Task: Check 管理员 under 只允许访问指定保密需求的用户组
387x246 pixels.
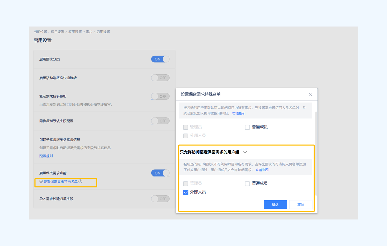Action: coord(185,183)
